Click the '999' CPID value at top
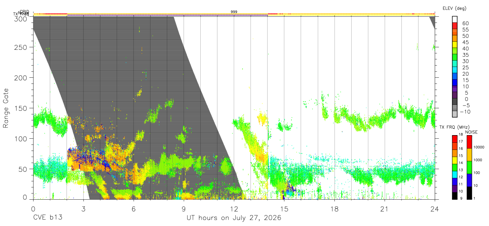The width and height of the screenshot is (489, 226). pyautogui.click(x=234, y=12)
